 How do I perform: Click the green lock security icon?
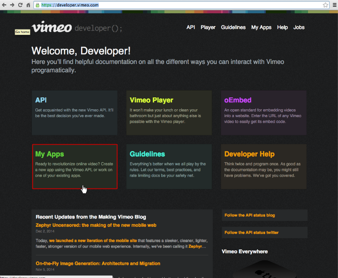(x=37, y=5)
